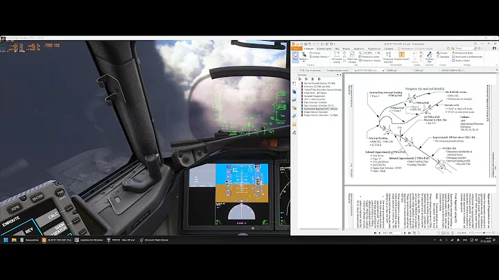The height and width of the screenshot is (280, 499).
Task: Switch to TOPCAT Take-Off taskbar item
Action: coord(121,240)
